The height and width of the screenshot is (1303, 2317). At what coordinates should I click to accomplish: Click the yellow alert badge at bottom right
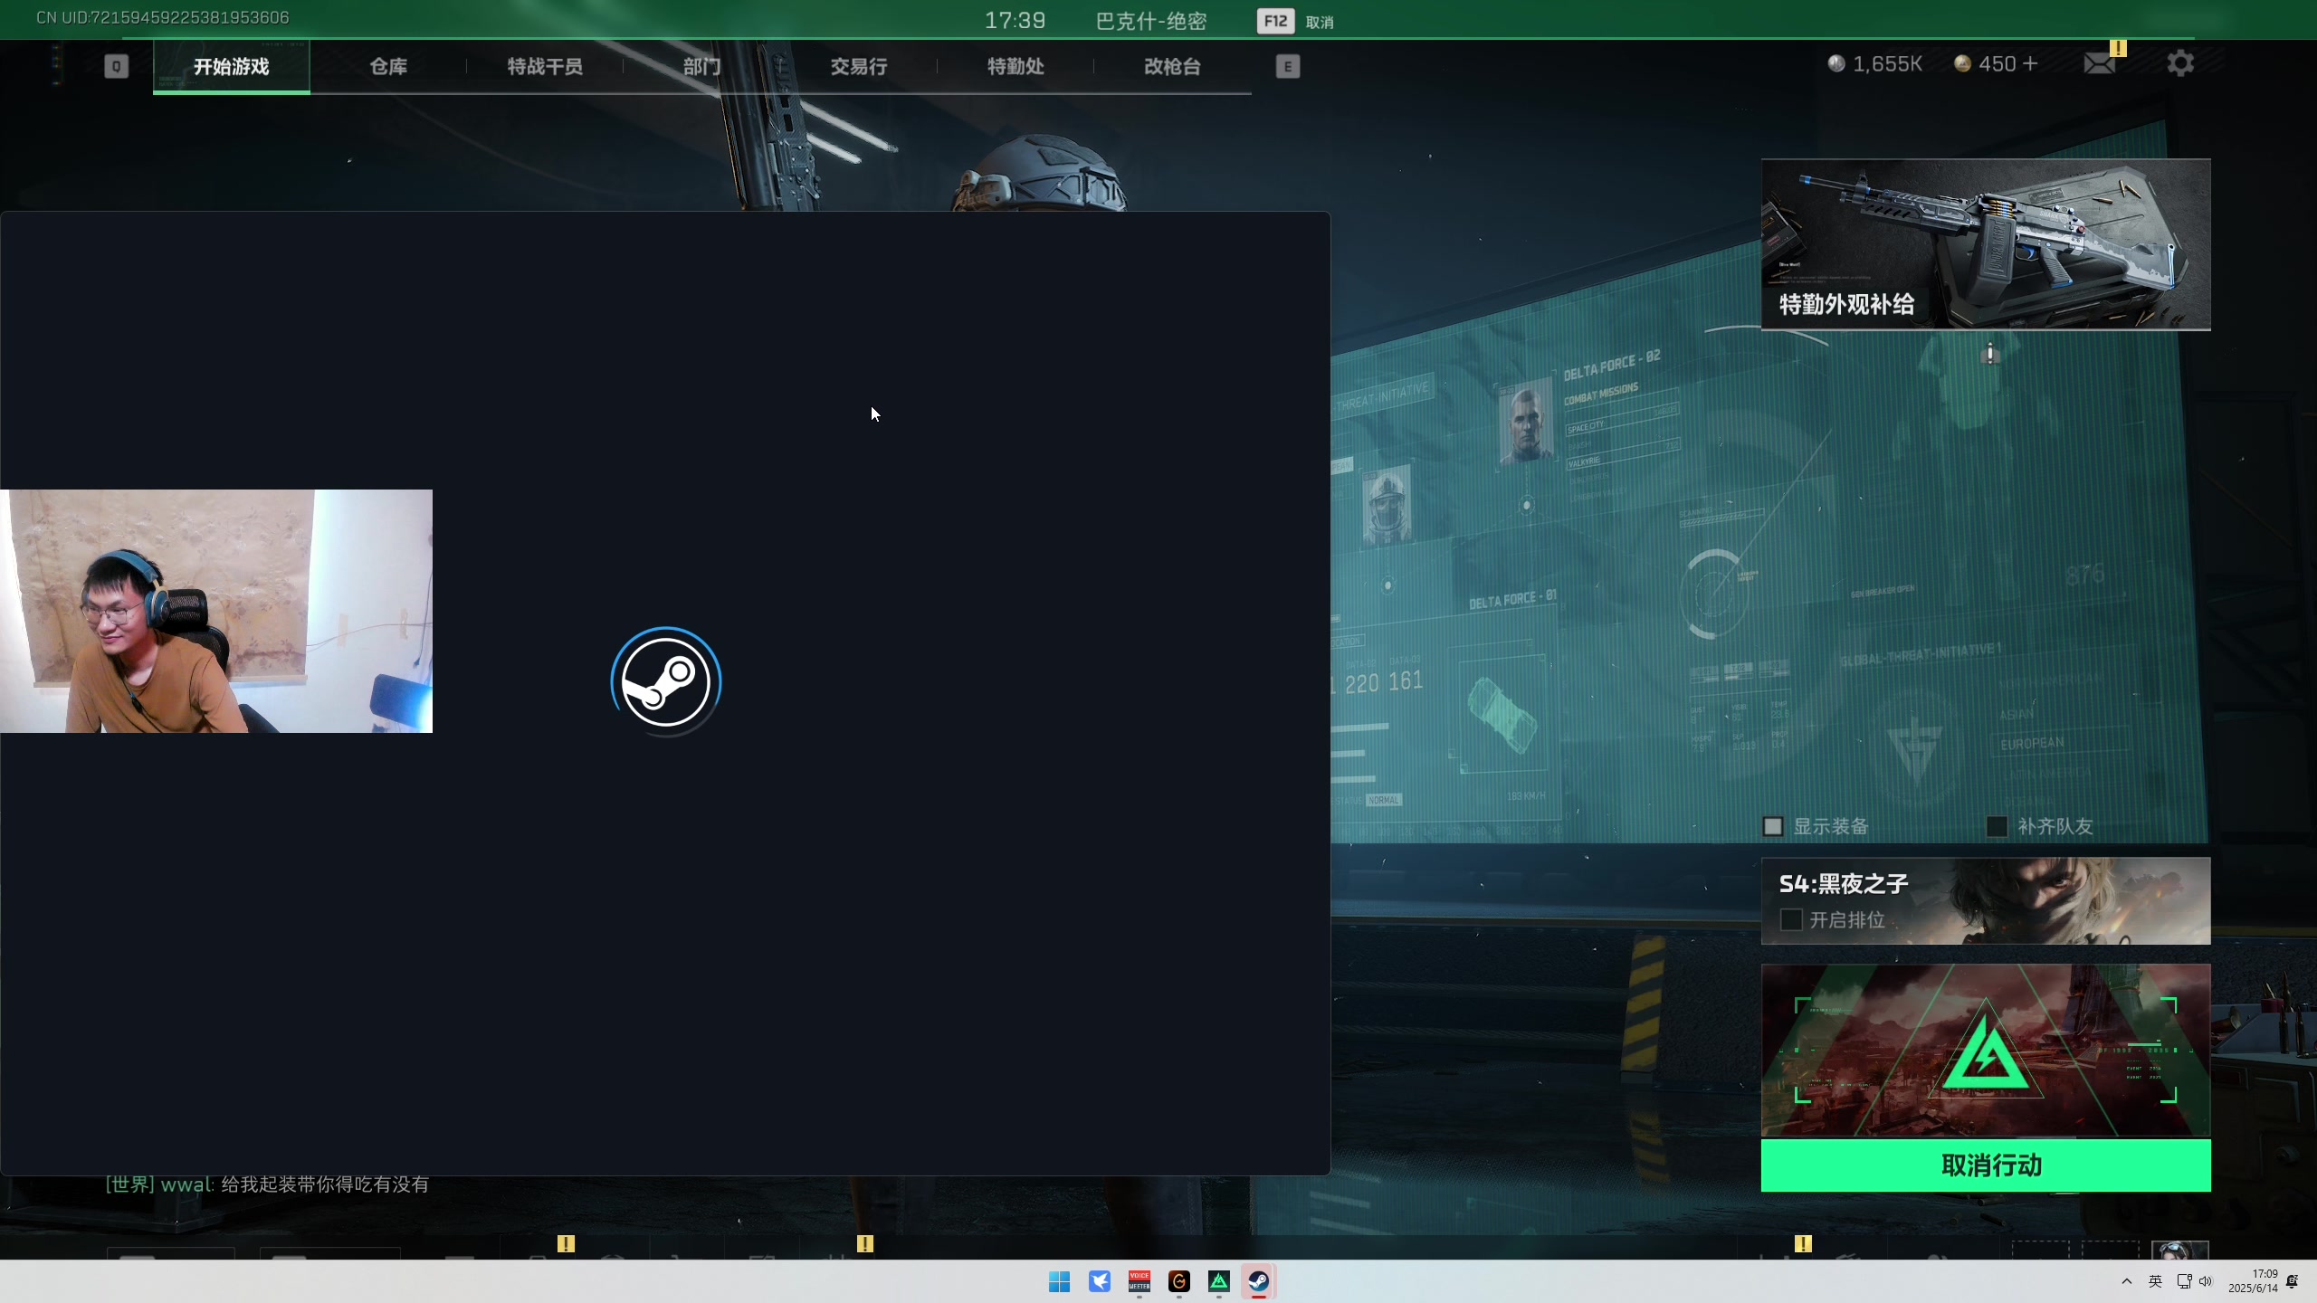tap(1803, 1244)
